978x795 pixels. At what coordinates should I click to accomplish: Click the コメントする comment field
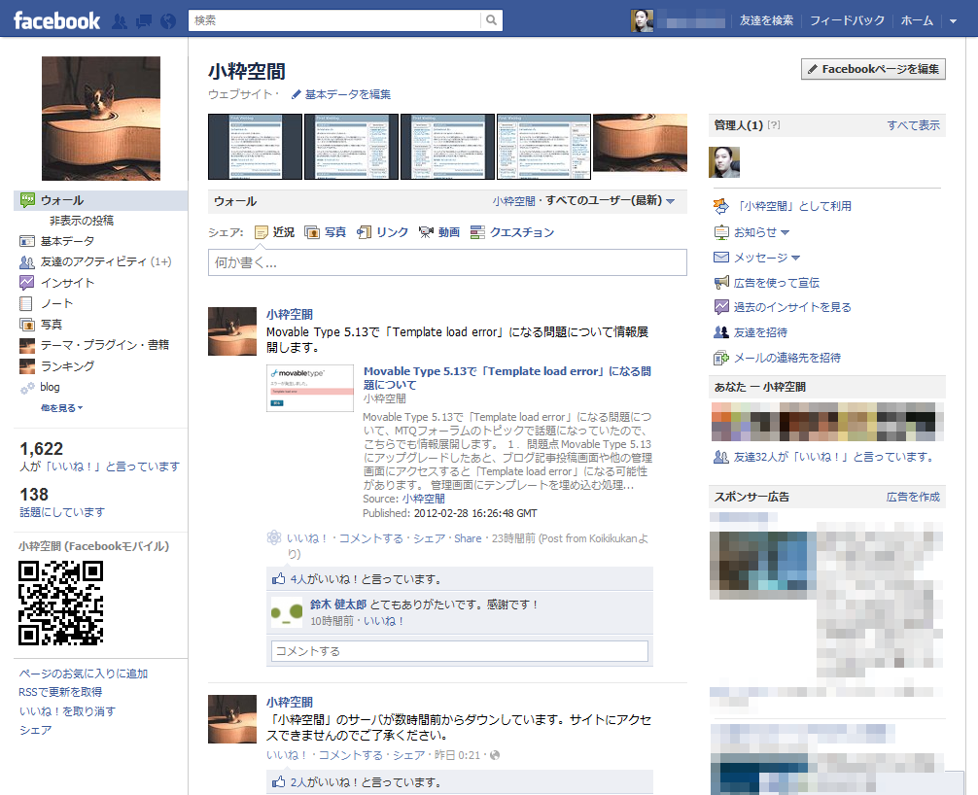(460, 651)
